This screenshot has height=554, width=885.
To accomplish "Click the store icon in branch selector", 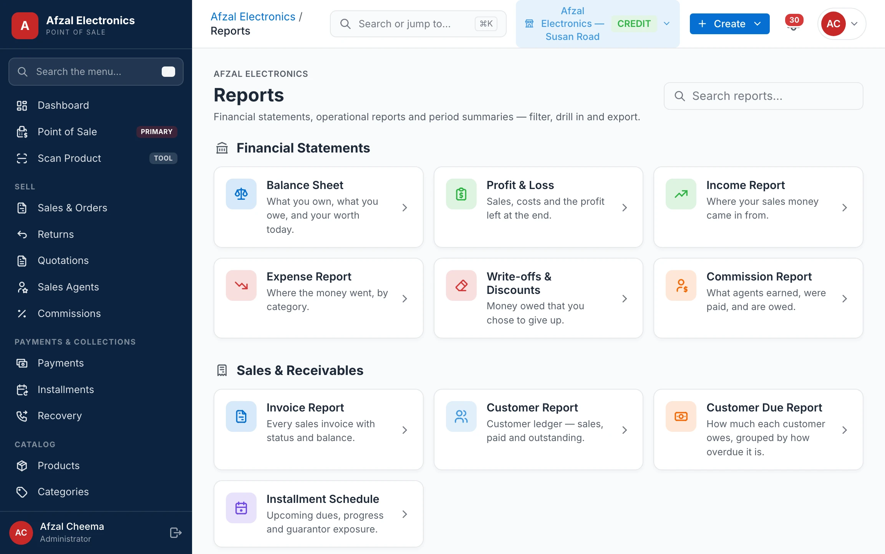I will pyautogui.click(x=529, y=24).
